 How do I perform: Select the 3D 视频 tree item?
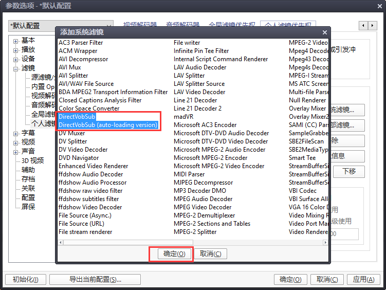[32, 160]
